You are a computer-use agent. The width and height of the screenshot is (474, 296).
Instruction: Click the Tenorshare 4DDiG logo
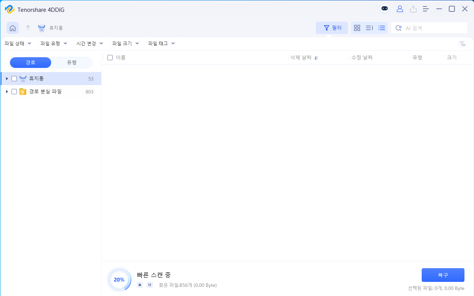coord(9,9)
